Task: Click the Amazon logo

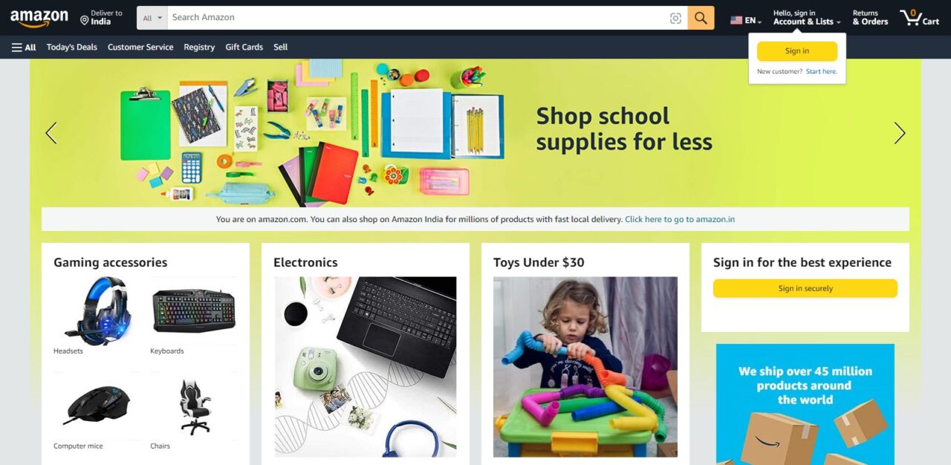Action: tap(39, 19)
